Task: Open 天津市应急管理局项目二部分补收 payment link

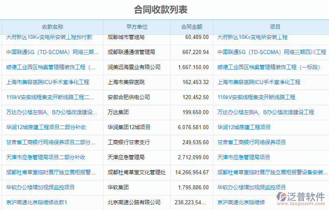Action: pyautogui.click(x=45, y=157)
